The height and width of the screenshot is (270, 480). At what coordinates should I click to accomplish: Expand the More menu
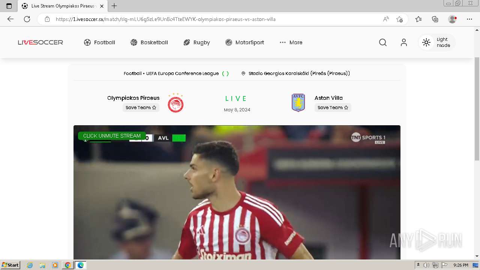[291, 42]
